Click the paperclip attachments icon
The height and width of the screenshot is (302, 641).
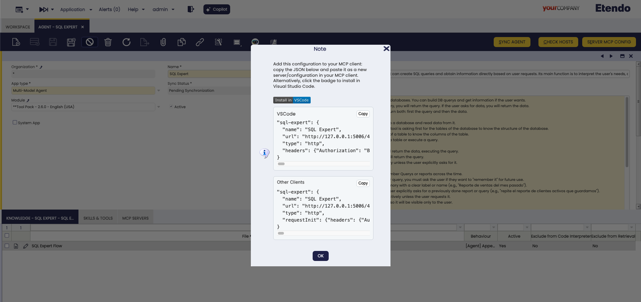163,42
